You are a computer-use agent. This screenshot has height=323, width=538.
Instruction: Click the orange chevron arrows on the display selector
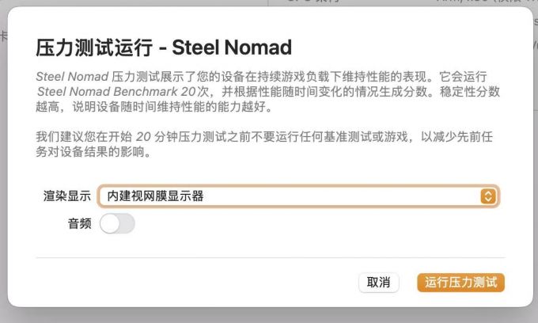(488, 196)
